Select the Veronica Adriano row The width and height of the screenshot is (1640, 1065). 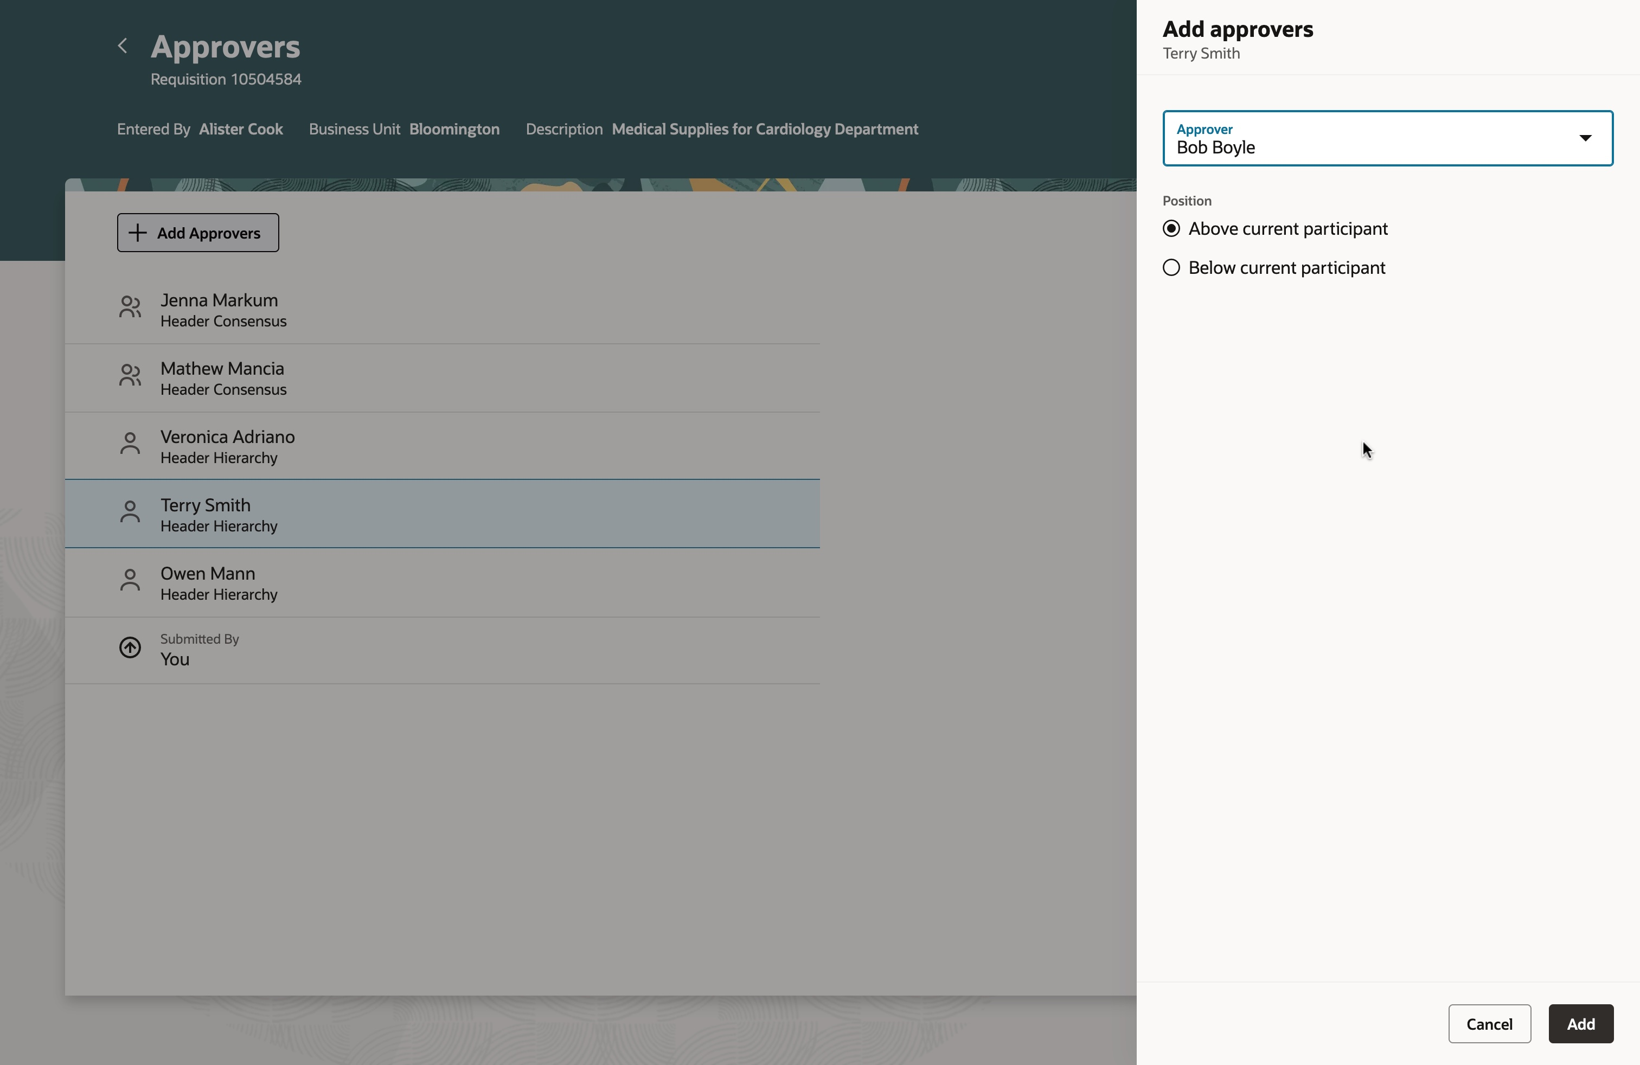point(443,446)
